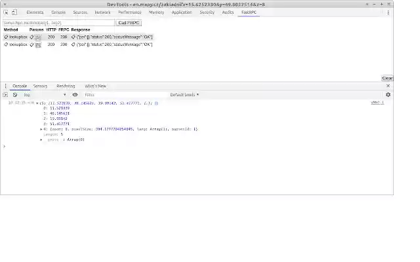The image size is (420, 262).
Task: Click the params diamond icon in first row
Action: 31,37
